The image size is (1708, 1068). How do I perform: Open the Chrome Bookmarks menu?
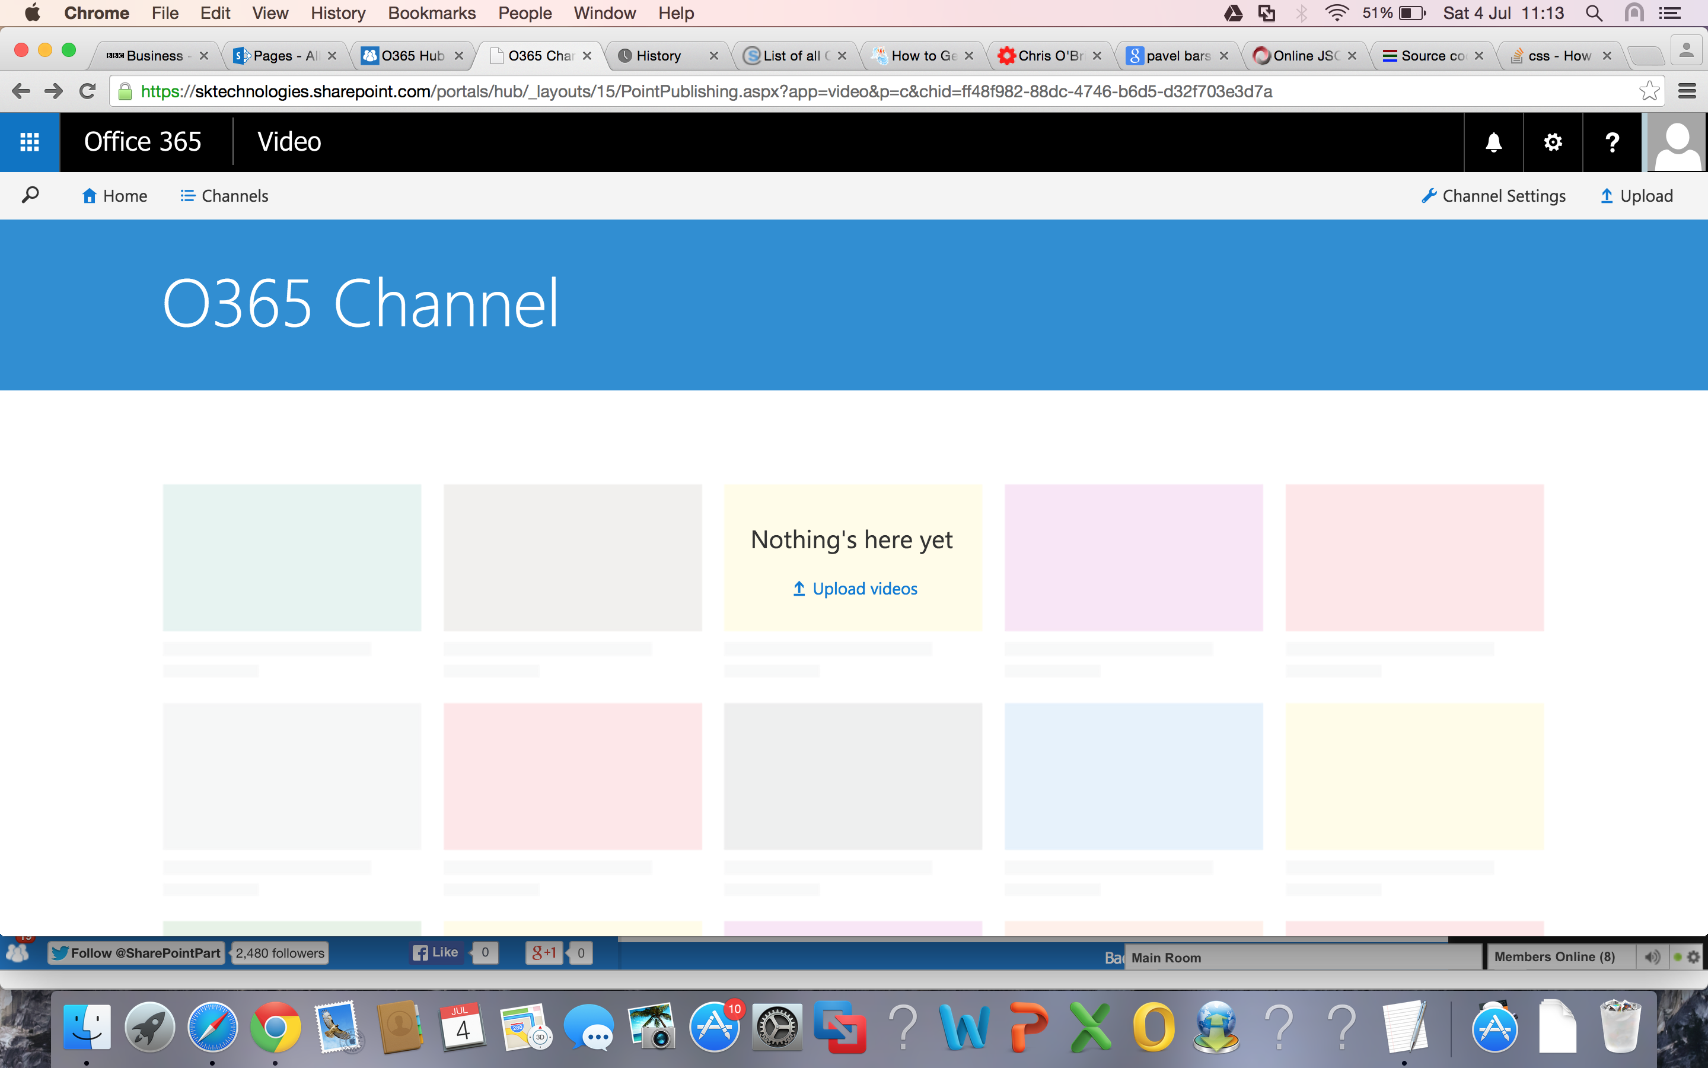[432, 12]
